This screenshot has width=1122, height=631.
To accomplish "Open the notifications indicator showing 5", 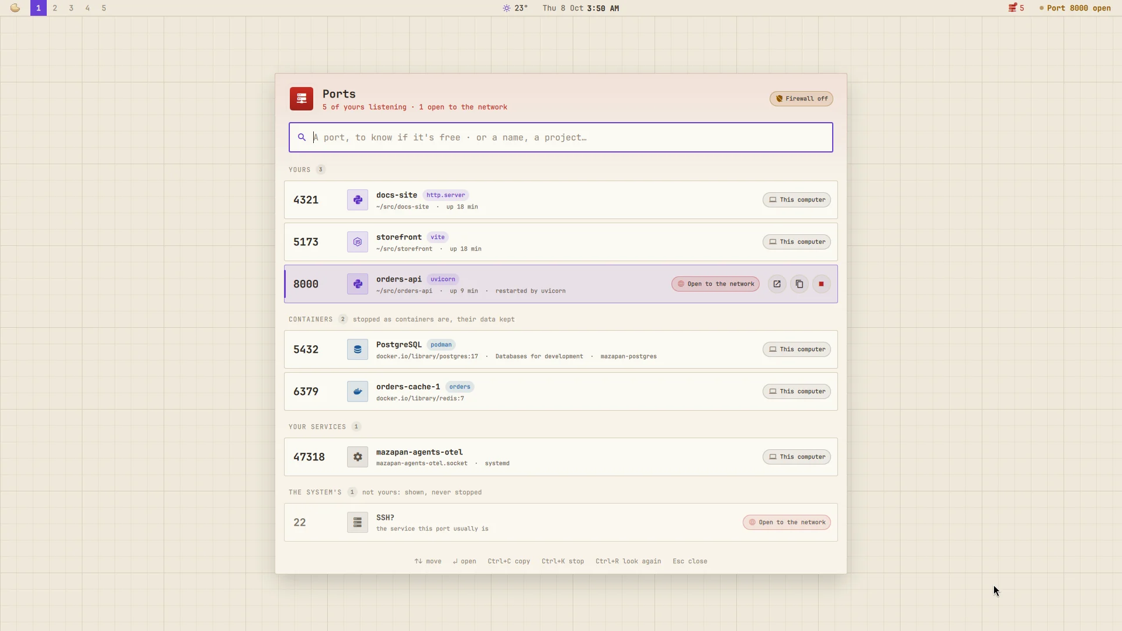I will point(1016,8).
